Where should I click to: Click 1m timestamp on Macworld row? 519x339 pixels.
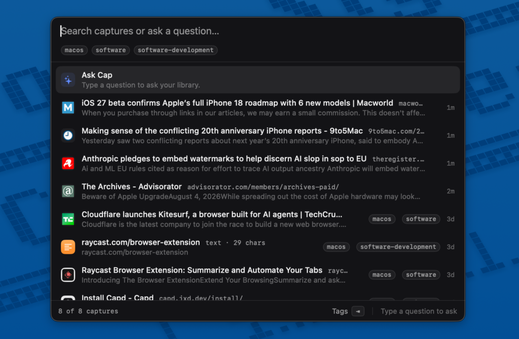[x=451, y=107]
